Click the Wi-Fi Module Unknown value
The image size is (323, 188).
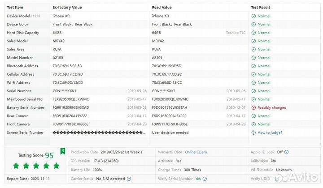(x=284, y=170)
